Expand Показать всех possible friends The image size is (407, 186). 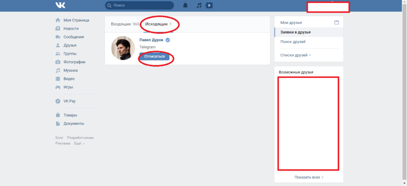tap(309, 177)
